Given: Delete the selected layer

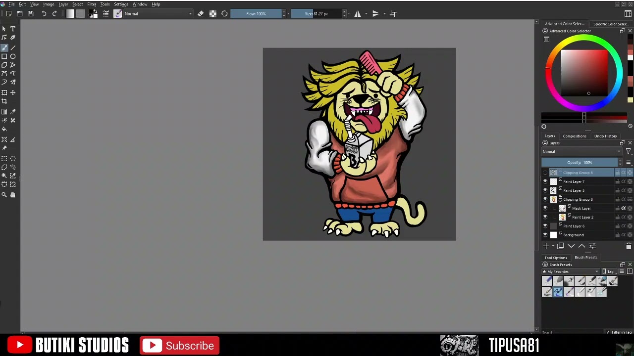Looking at the screenshot, I should [629, 246].
